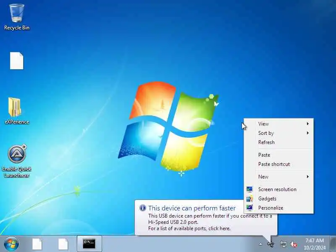Click the 'This device can perform faster' title
This screenshot has height=252, width=336.
[192, 208]
